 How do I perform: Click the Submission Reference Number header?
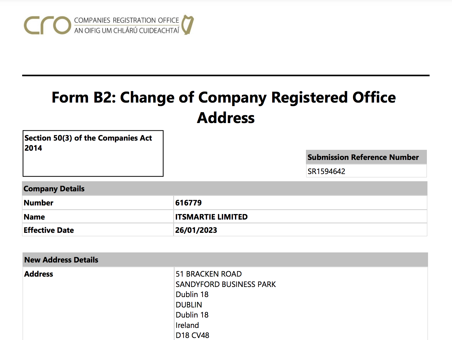(x=363, y=157)
